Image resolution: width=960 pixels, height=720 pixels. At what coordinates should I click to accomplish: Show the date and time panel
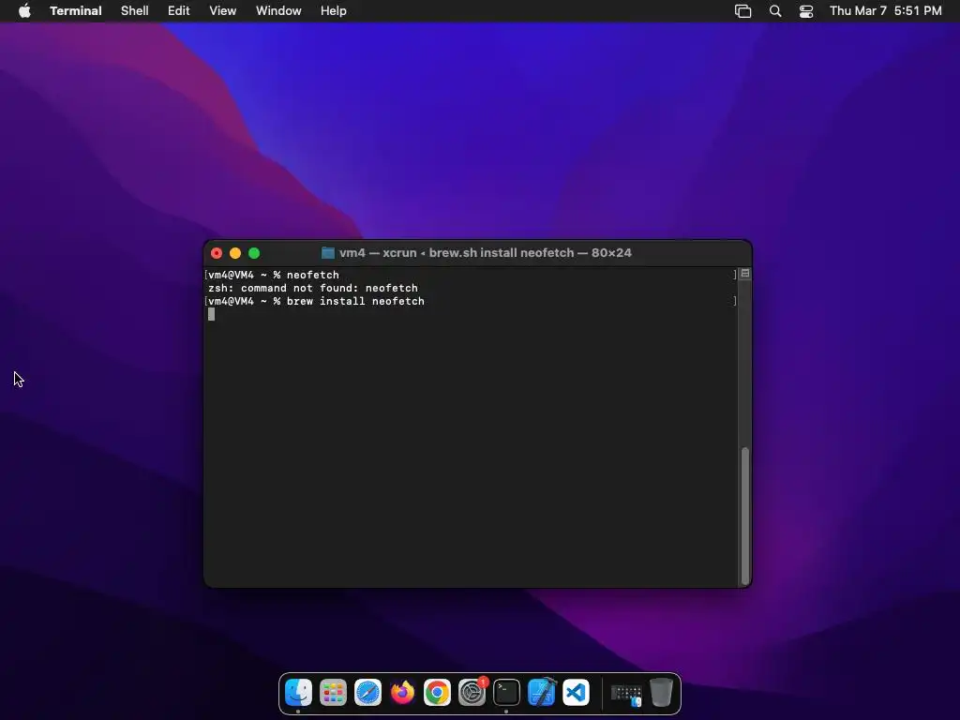(885, 11)
